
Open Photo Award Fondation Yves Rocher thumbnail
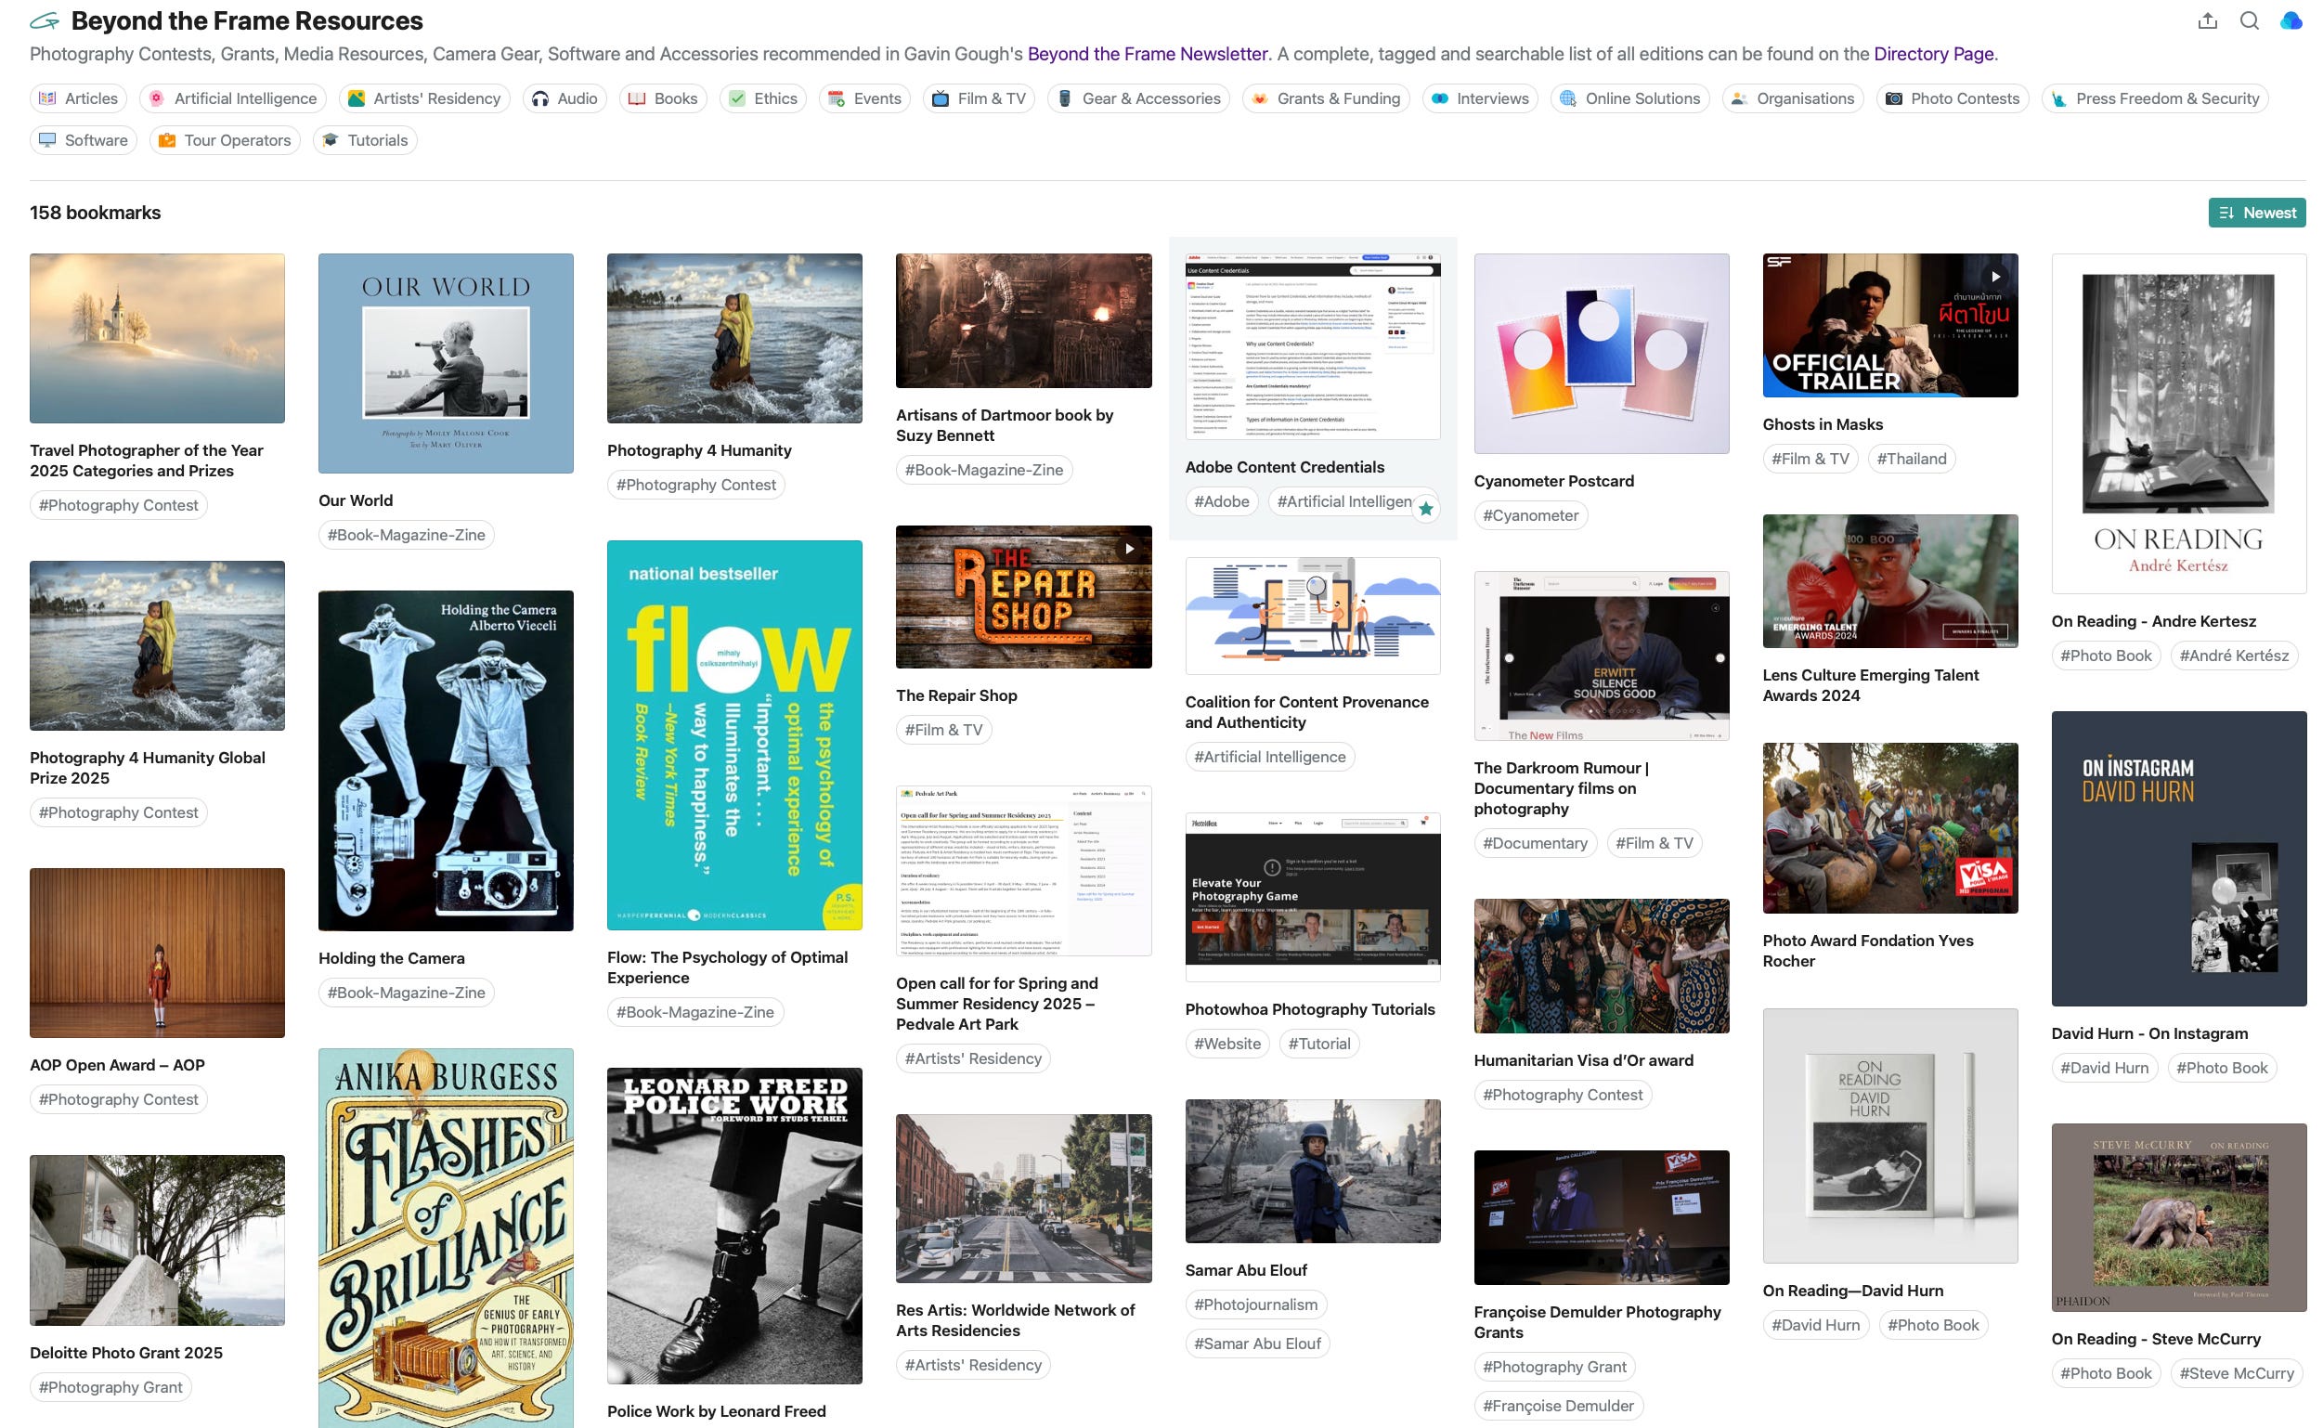pyautogui.click(x=1889, y=828)
